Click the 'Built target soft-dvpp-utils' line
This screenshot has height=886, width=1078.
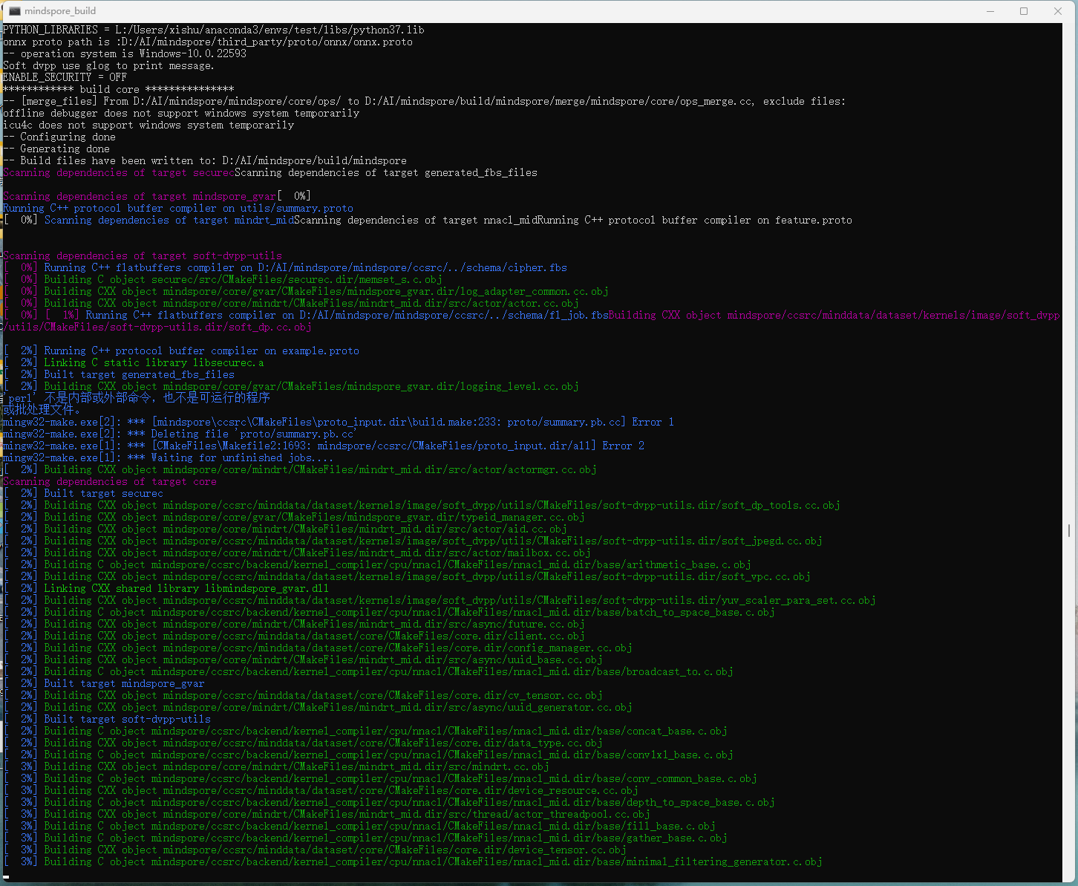(107, 719)
